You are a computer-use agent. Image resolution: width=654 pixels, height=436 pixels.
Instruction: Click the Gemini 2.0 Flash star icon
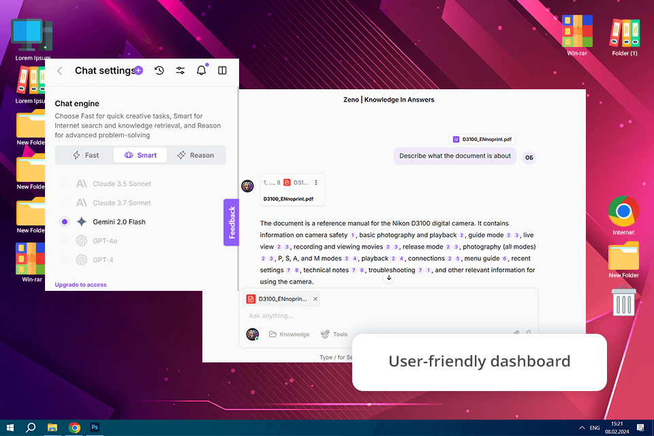pos(82,222)
